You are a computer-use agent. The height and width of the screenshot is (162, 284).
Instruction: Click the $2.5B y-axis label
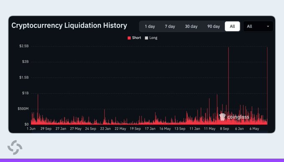tap(24, 46)
